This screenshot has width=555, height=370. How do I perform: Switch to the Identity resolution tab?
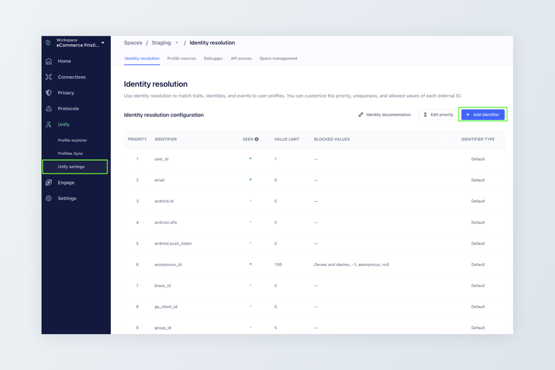pos(142,59)
